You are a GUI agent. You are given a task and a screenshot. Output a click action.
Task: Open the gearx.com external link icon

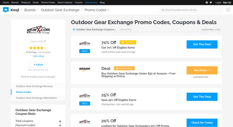point(44,41)
